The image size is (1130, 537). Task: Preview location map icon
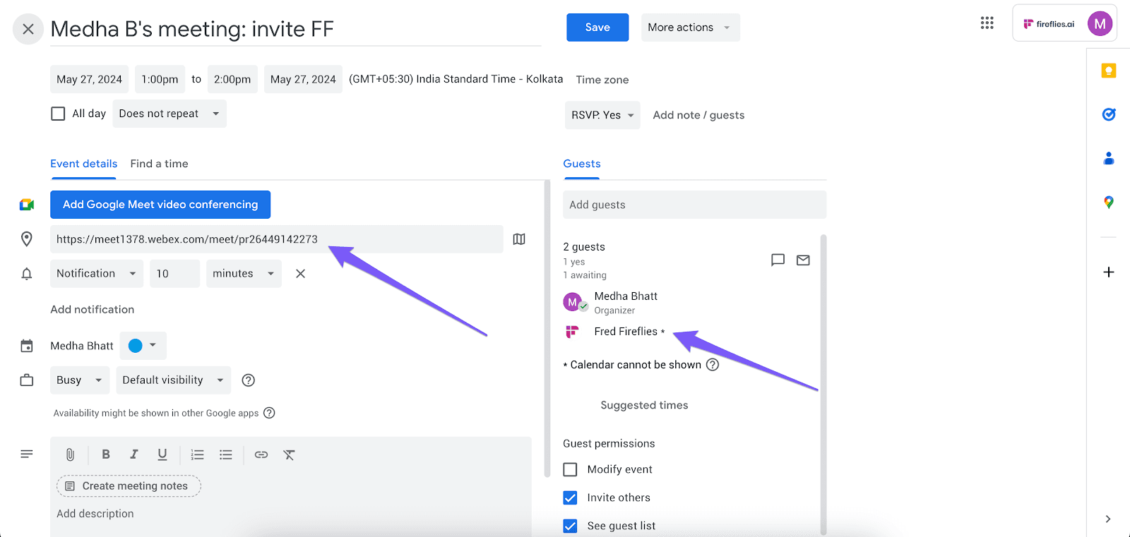tap(519, 239)
